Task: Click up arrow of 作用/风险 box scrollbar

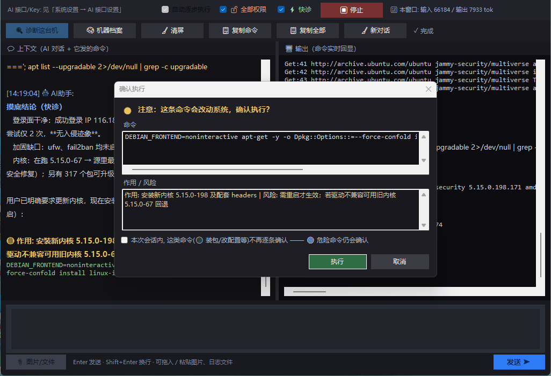Action: [424, 195]
